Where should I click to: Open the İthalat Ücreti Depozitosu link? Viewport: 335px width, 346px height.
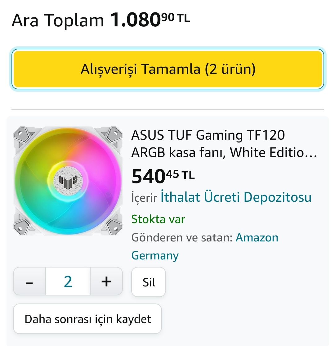(236, 197)
